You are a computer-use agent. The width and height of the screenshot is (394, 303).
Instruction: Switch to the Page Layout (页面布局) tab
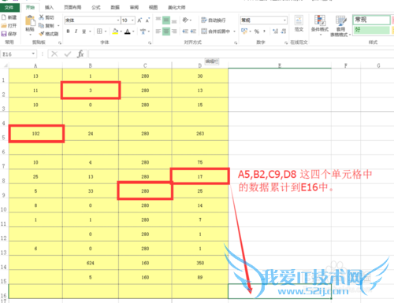tap(72, 7)
